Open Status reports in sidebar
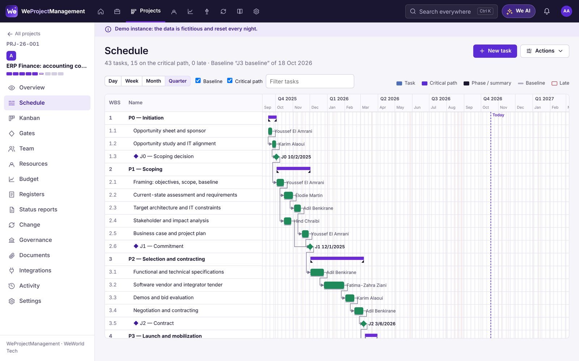This screenshot has width=579, height=361. point(47,209)
